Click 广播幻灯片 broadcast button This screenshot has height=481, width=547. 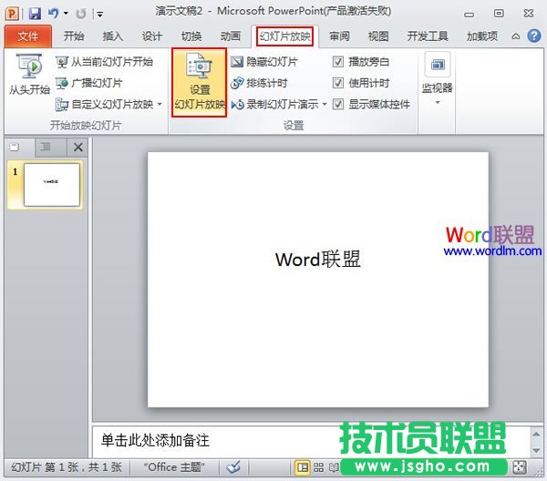click(x=89, y=83)
